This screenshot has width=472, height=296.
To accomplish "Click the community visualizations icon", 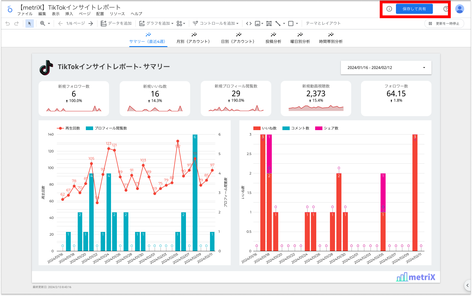I will [179, 24].
